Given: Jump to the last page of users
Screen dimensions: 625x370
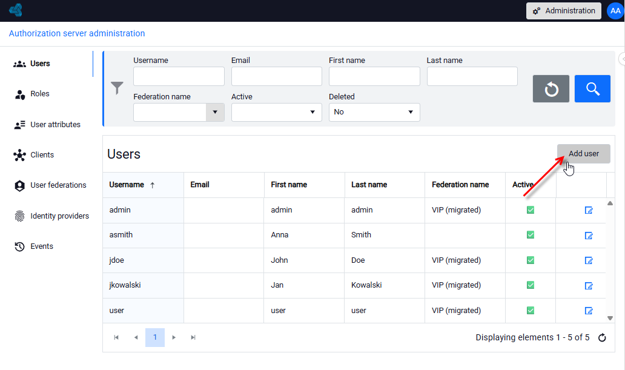Looking at the screenshot, I should (x=193, y=337).
